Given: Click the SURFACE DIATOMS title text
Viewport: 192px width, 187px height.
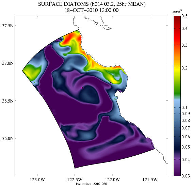Looking at the screenshot, I should point(63,4).
